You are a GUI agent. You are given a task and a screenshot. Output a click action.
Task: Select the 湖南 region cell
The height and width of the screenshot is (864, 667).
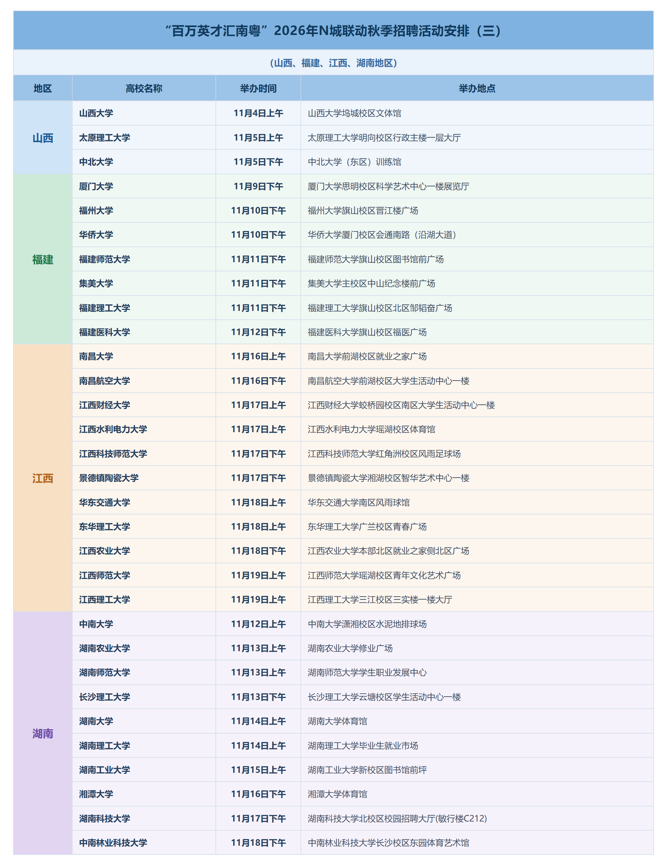tap(43, 734)
